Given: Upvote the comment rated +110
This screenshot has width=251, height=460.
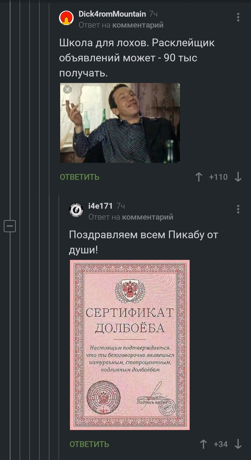Looking at the screenshot, I should [199, 177].
